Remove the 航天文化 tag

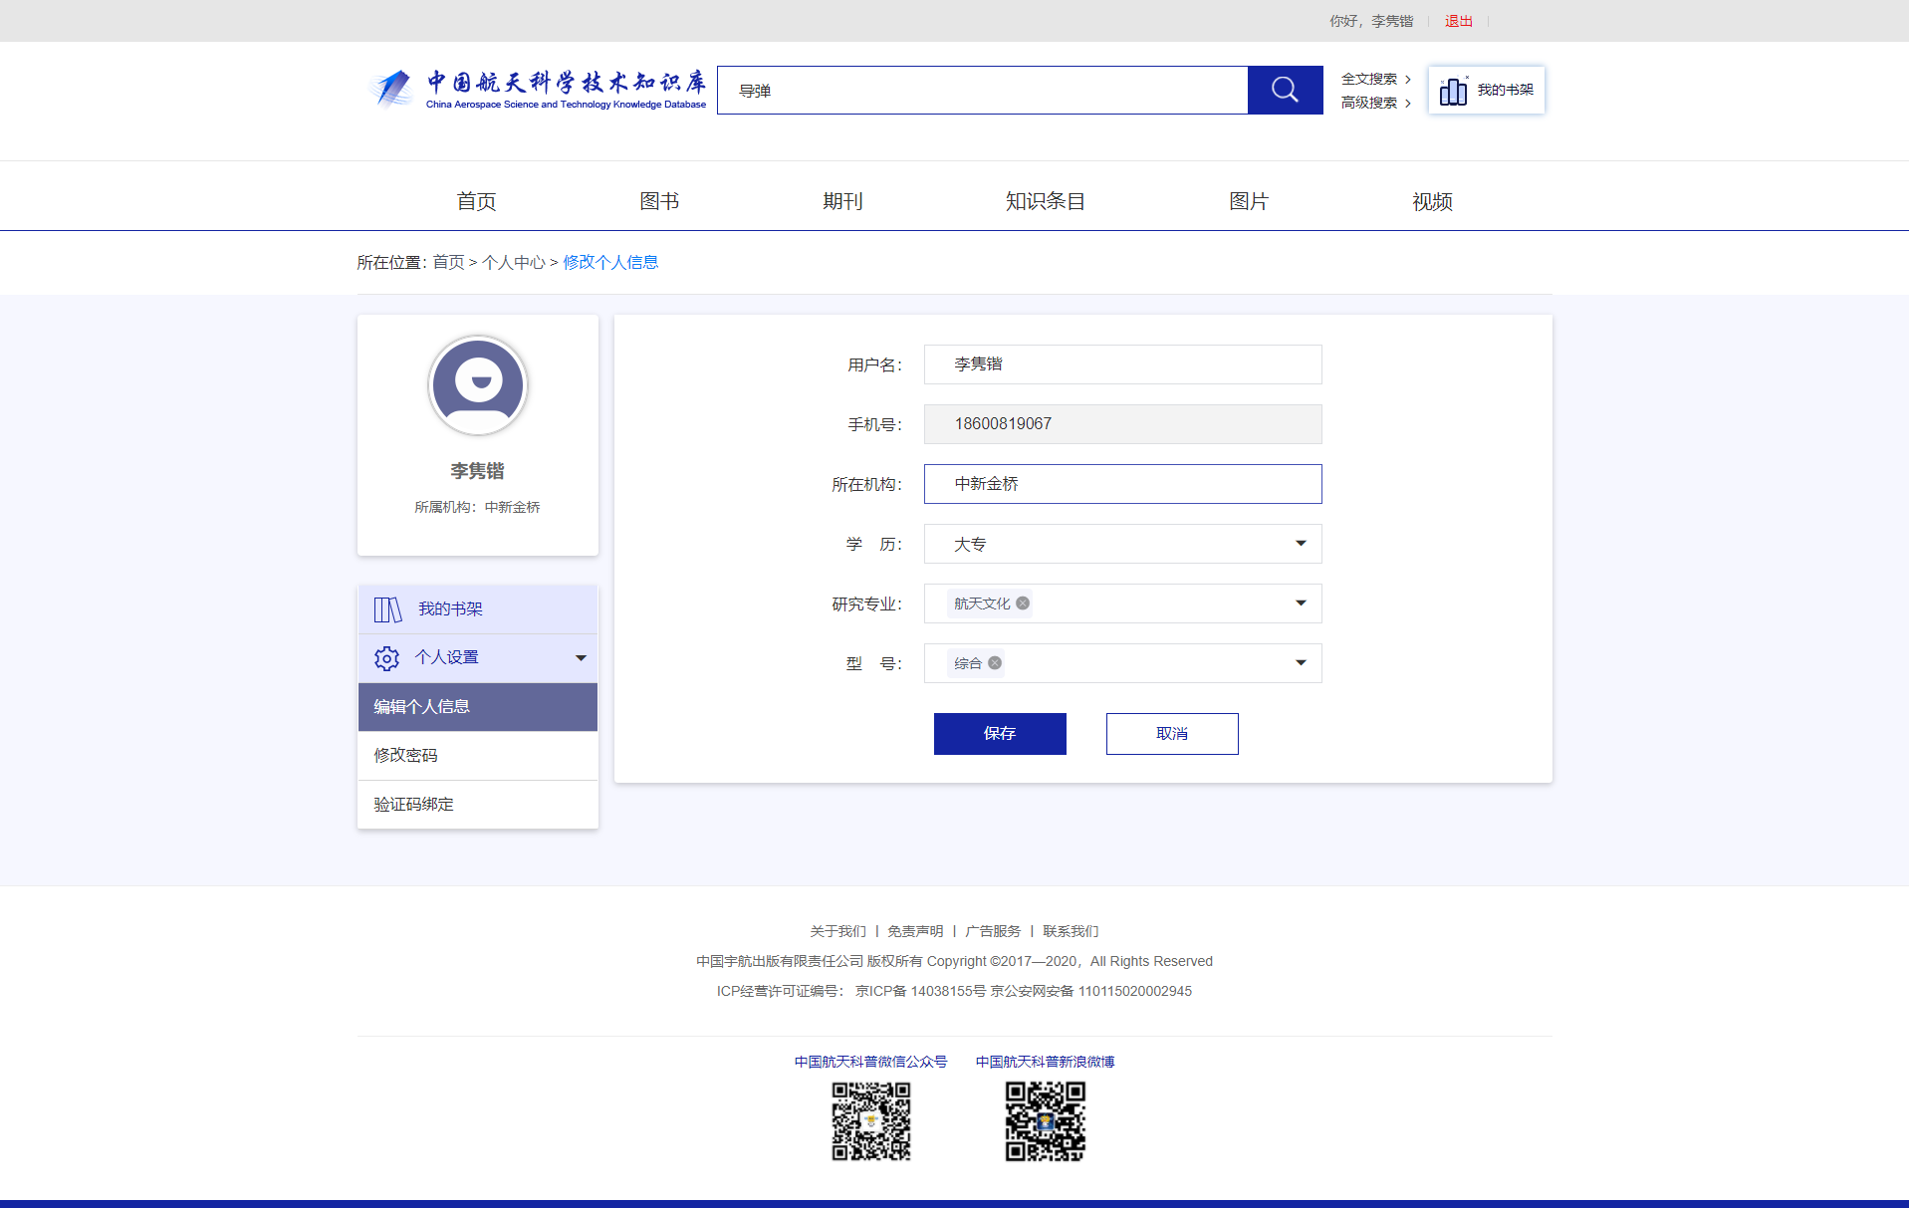(x=1023, y=603)
